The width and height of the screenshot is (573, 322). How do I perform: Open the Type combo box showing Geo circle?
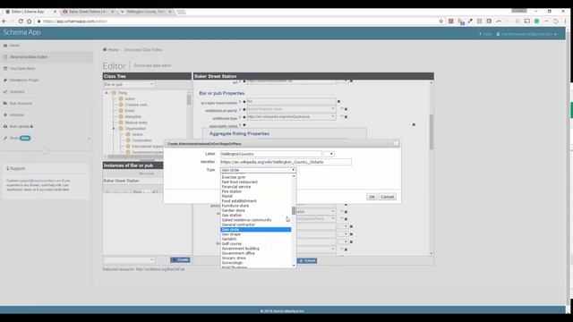coord(258,170)
